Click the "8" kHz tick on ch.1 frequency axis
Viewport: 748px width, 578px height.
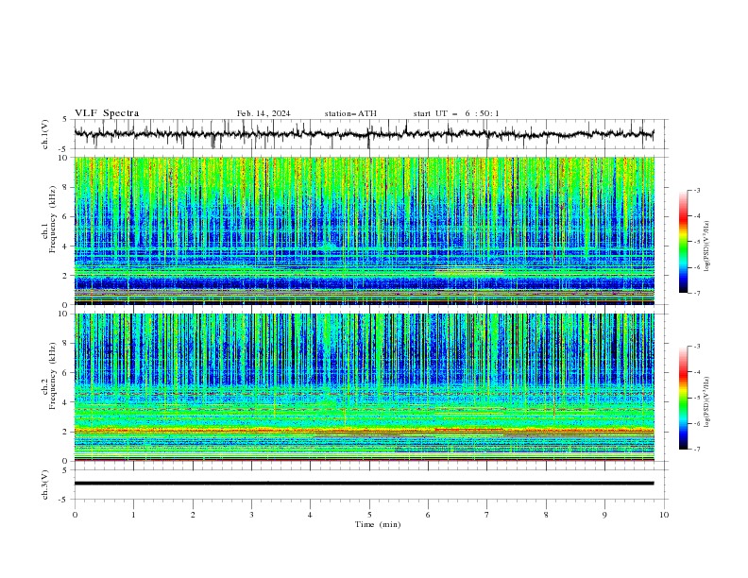tap(67, 187)
